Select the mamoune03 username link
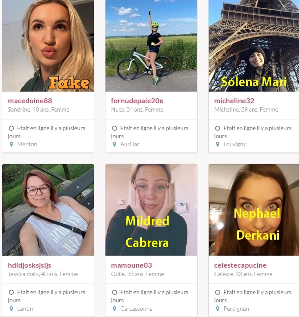The height and width of the screenshot is (317, 299). tap(132, 265)
